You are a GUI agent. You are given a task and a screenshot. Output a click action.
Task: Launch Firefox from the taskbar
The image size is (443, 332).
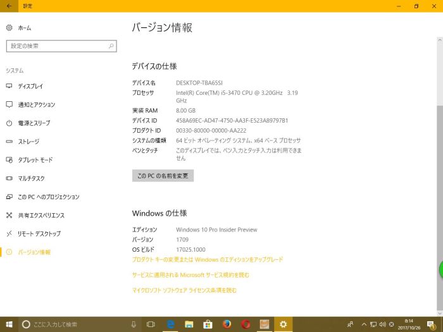point(227,324)
